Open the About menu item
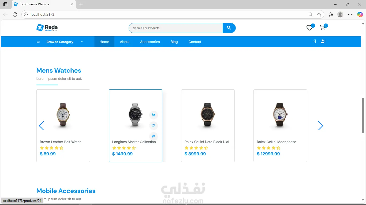Image resolution: width=366 pixels, height=205 pixels. point(125,42)
